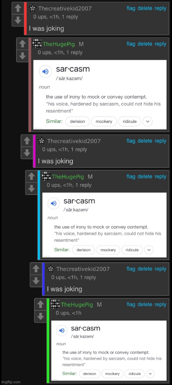Expand similar words in second sarcasm definition
This screenshot has height=385, width=172.
click(x=149, y=250)
